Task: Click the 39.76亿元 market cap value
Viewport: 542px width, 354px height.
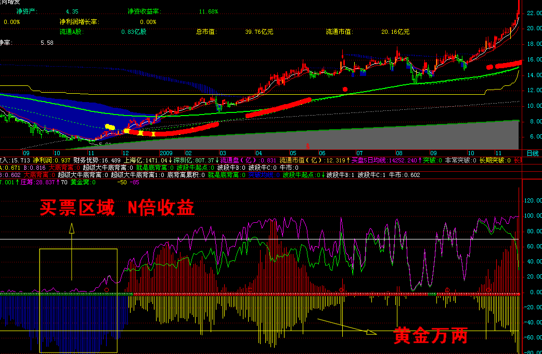Action: [259, 32]
